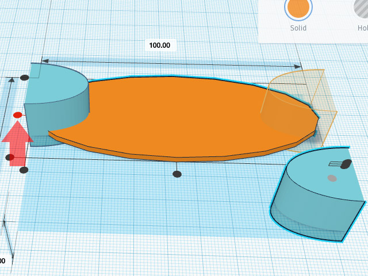
Task: Click the gray dot on right cylinder top
Action: click(x=332, y=178)
